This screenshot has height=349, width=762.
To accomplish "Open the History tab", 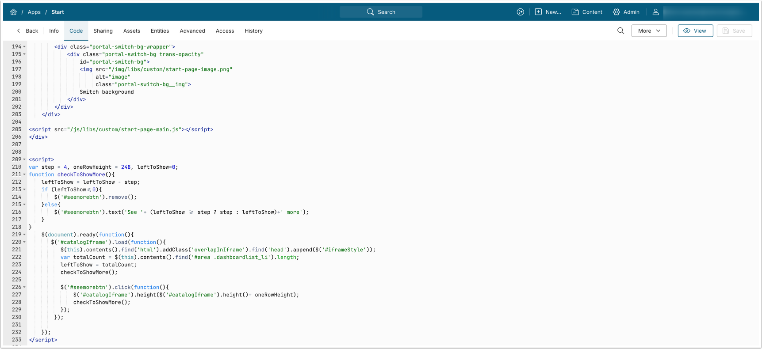I will tap(253, 30).
